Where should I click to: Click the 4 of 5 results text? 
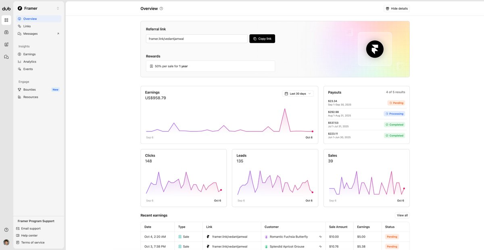[x=395, y=92]
